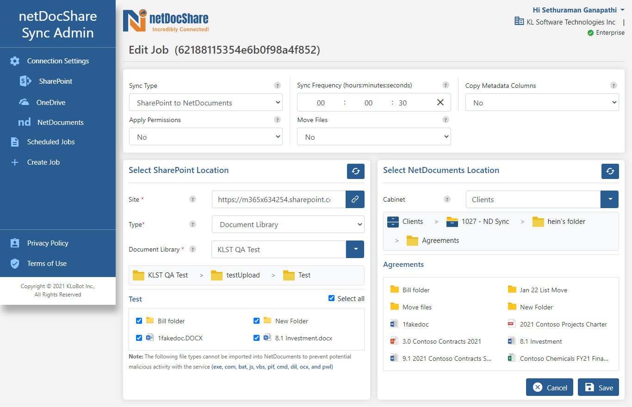Click the SharePoint sidebar icon

(x=25, y=81)
